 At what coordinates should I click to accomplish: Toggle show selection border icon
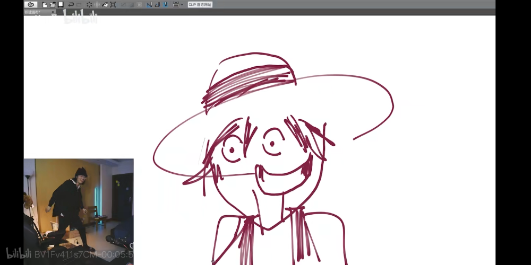[x=139, y=5]
